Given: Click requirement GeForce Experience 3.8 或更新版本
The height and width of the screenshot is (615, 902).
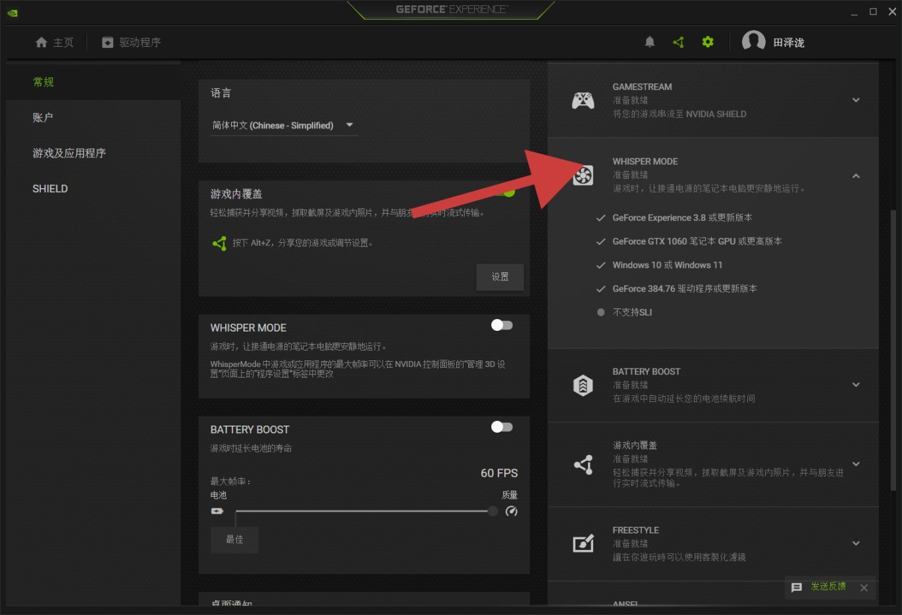Looking at the screenshot, I should click(x=682, y=218).
